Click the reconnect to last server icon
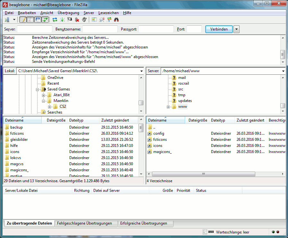This screenshot has height=238, width=288. pyautogui.click(x=84, y=20)
